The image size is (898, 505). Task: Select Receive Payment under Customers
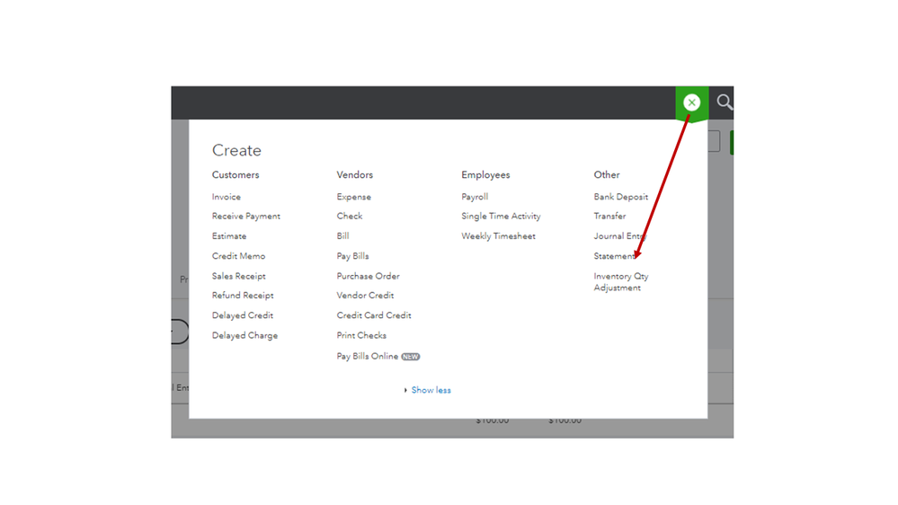[246, 216]
